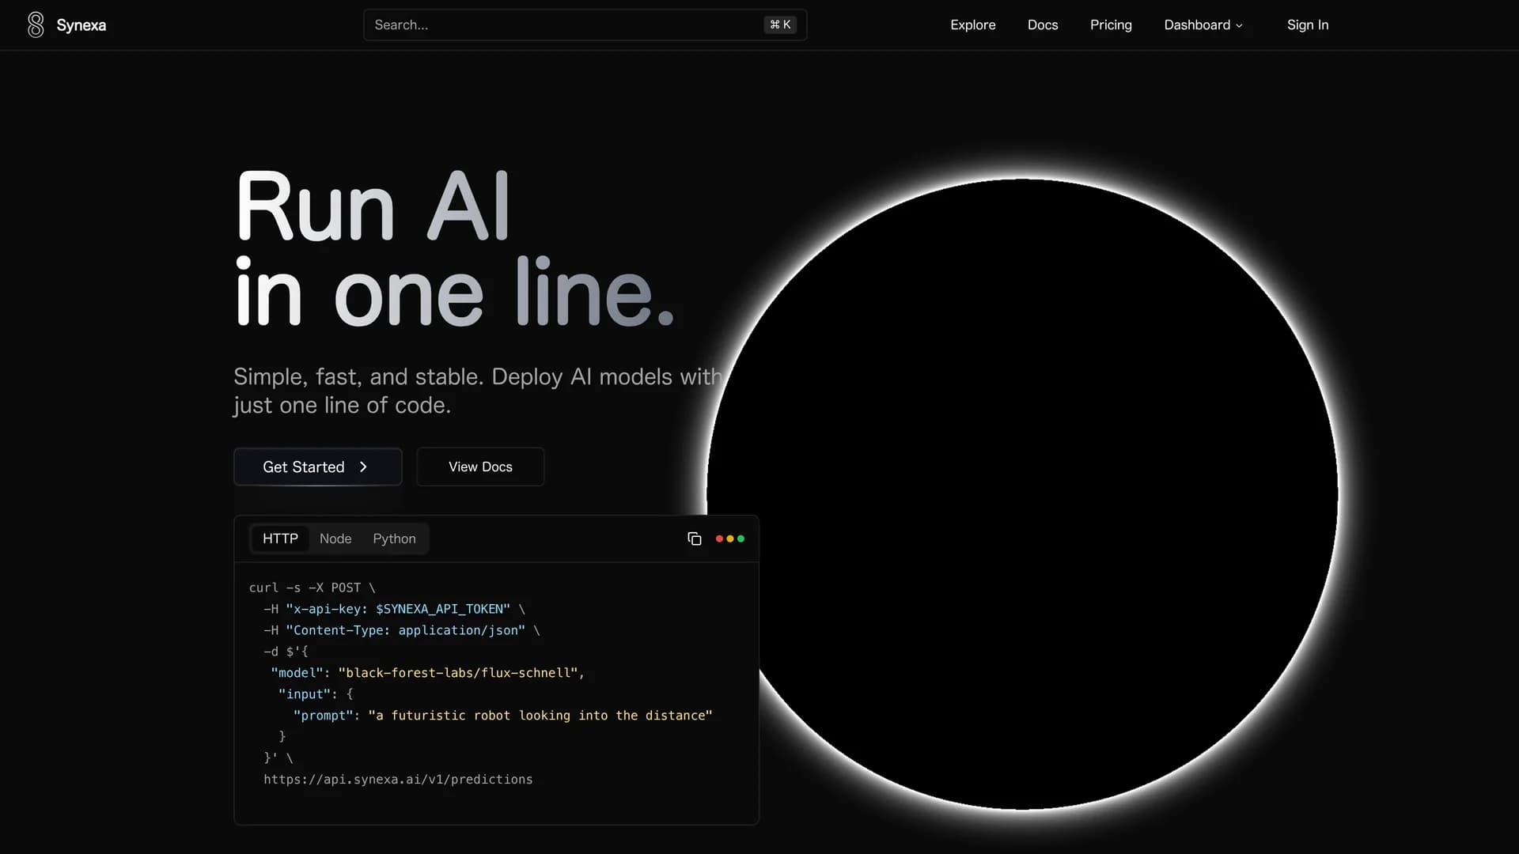Click the "x-api-key: $SYNEXA_API_TOKEN" header line
The width and height of the screenshot is (1519, 854).
pos(394,609)
